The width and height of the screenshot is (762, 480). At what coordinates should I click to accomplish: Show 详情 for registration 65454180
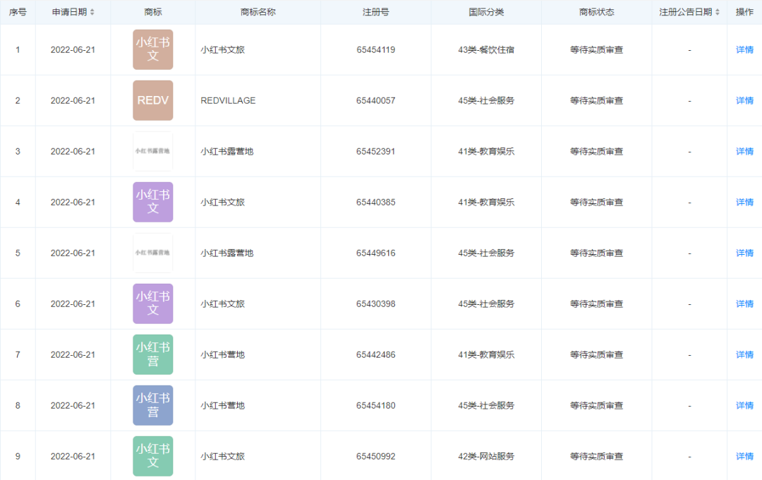[x=744, y=406]
